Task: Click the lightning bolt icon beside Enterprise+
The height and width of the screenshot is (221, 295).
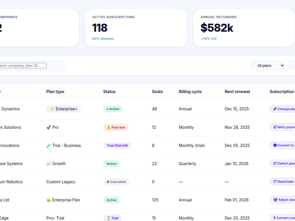Action: point(52,109)
